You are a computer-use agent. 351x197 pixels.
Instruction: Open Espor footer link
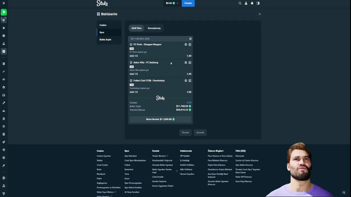[x=127, y=179]
